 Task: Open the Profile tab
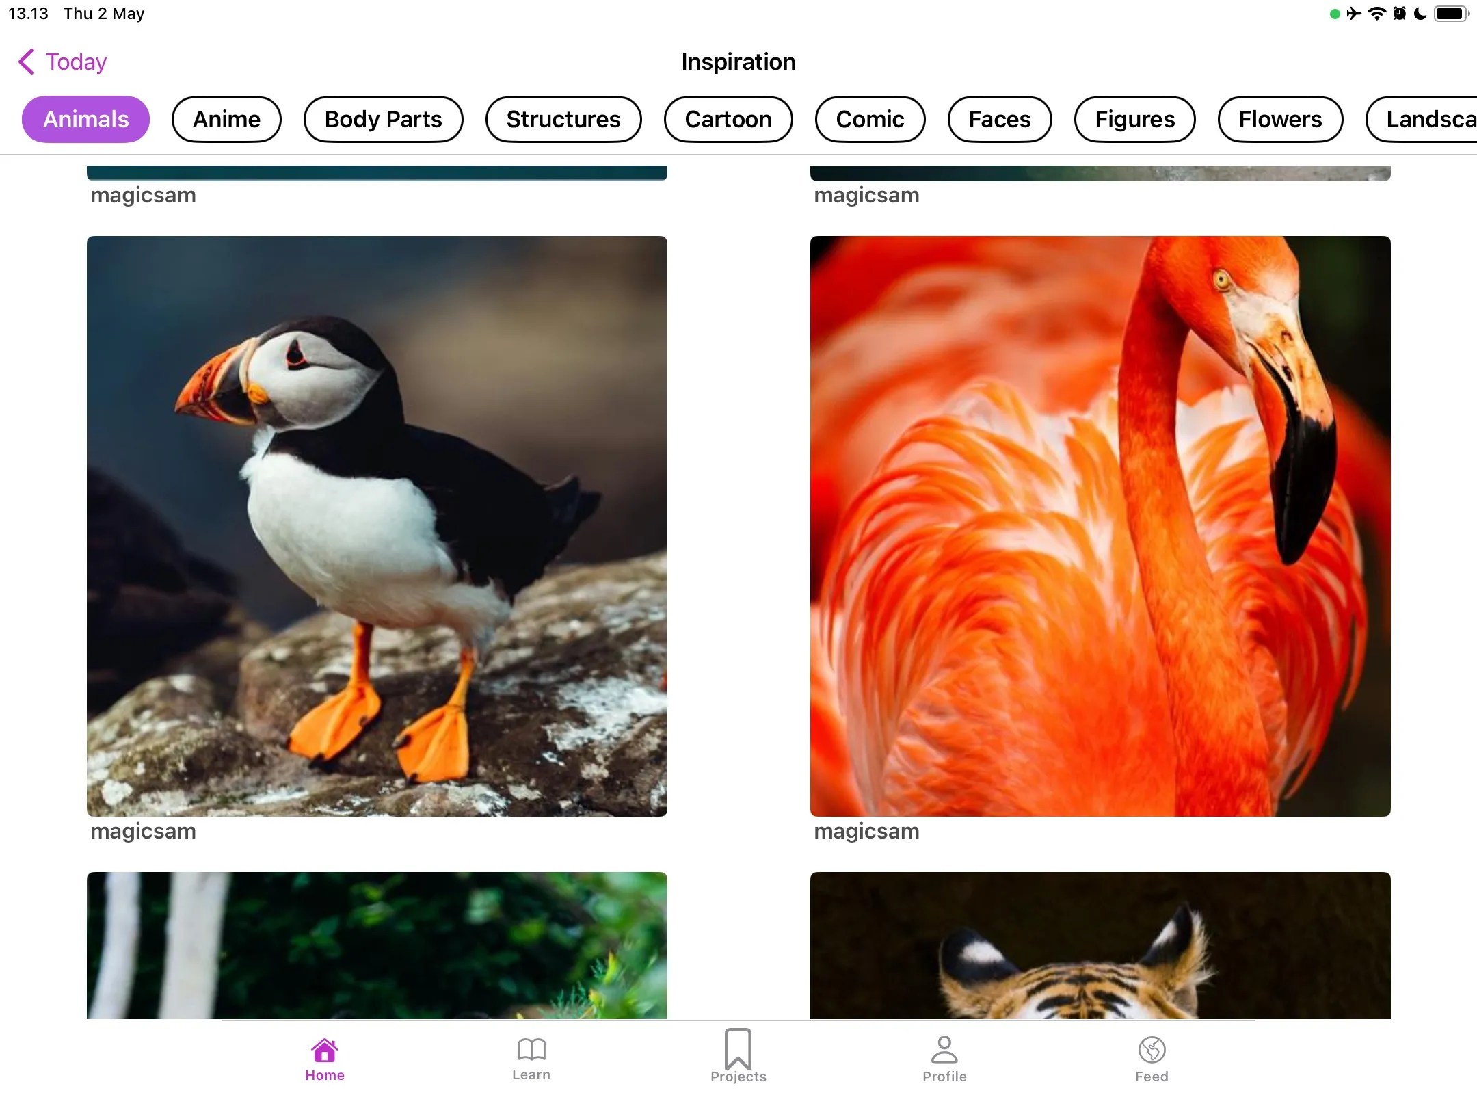point(944,1057)
